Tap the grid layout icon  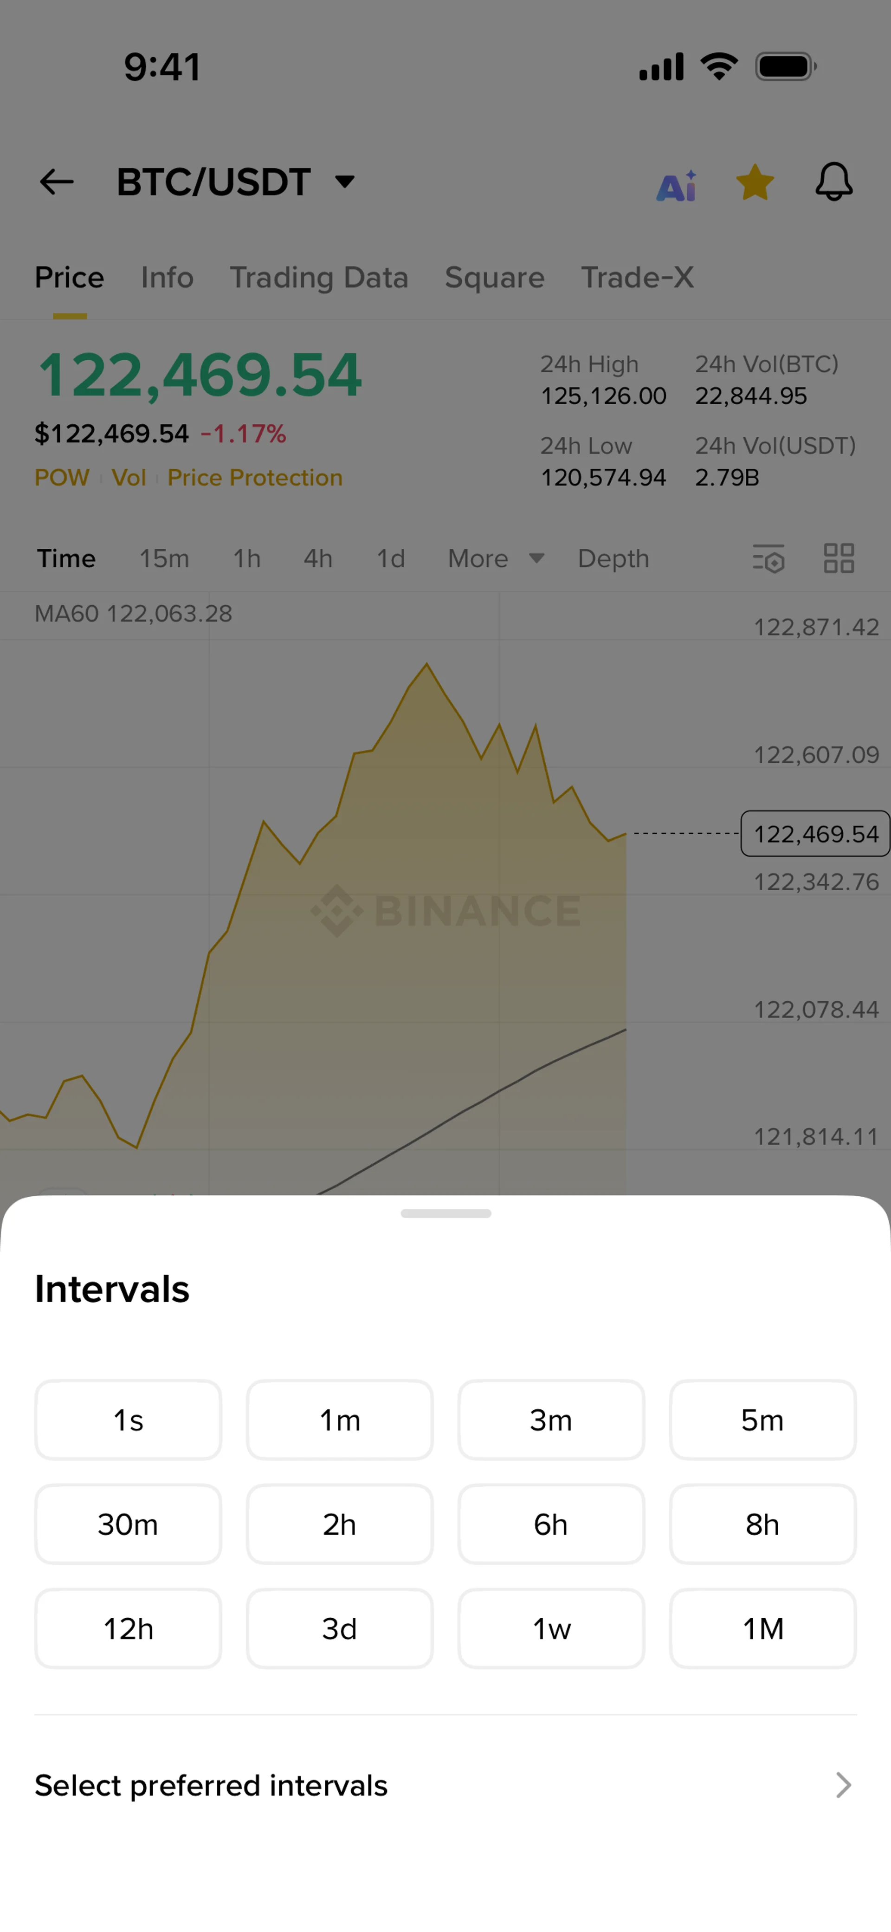839,559
